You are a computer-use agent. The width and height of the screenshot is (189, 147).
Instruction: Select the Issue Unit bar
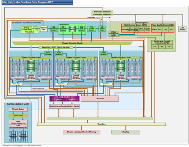pyautogui.click(x=18, y=115)
